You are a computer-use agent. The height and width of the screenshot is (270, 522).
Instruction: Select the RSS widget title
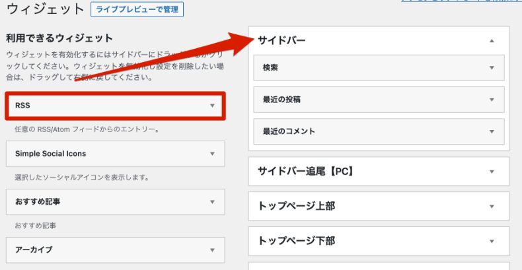[22, 106]
